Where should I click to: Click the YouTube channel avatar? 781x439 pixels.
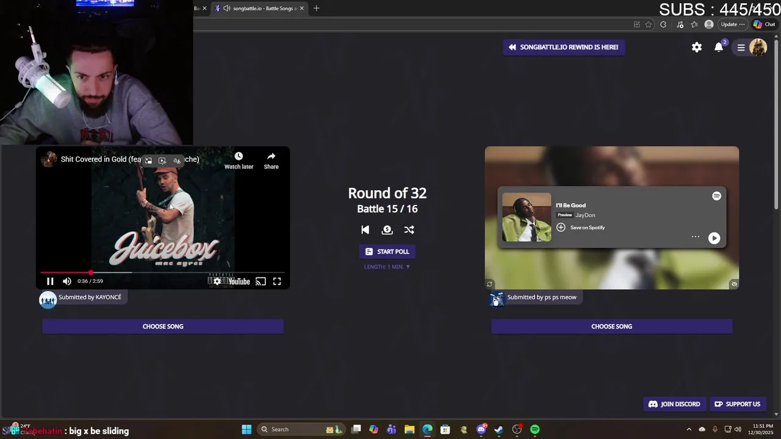coord(49,160)
